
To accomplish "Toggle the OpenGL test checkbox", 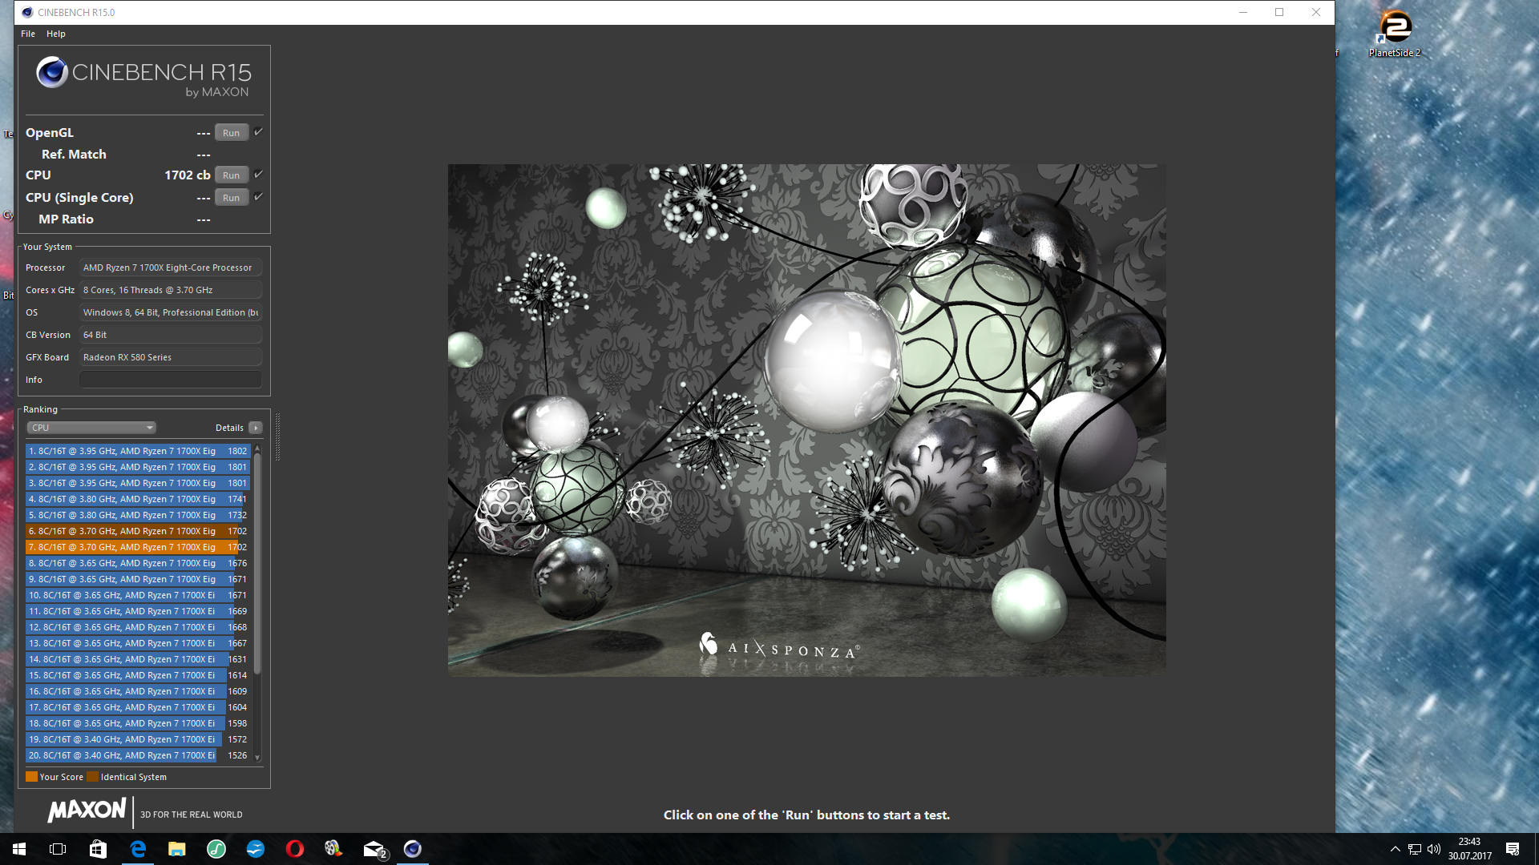I will point(258,132).
